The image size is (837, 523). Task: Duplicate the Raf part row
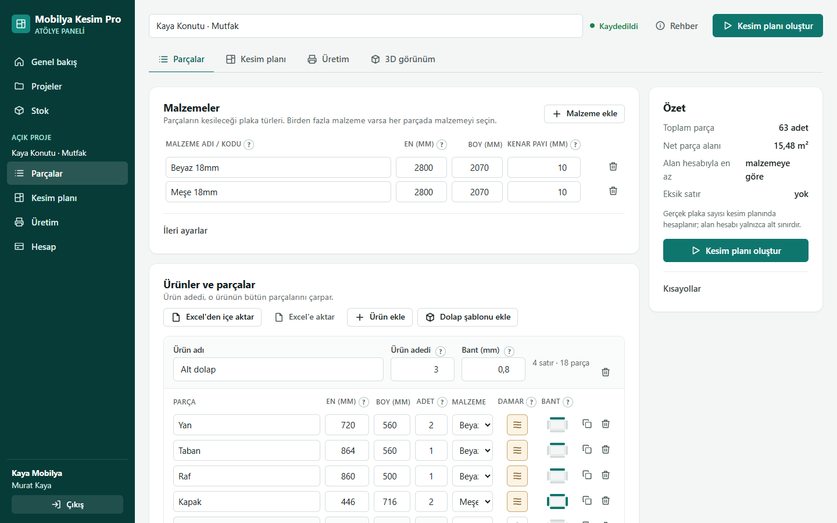click(x=587, y=475)
